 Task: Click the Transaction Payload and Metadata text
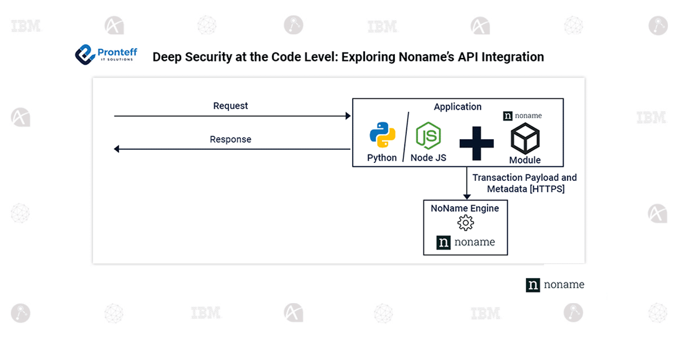coord(525,183)
